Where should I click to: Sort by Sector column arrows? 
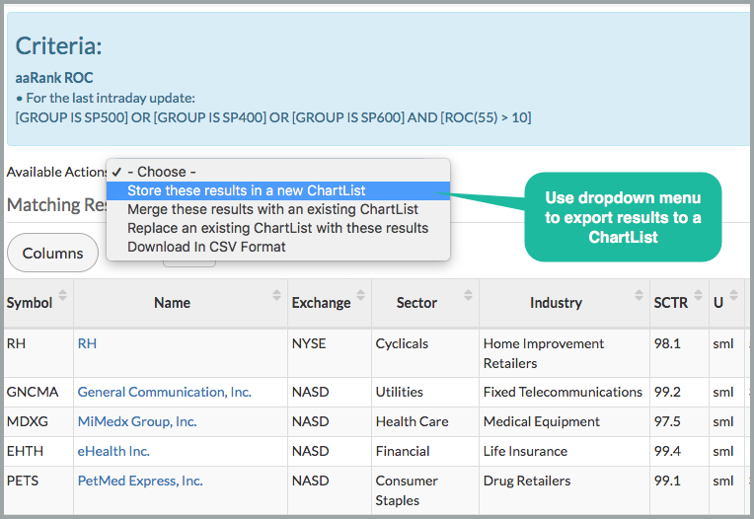click(x=468, y=296)
